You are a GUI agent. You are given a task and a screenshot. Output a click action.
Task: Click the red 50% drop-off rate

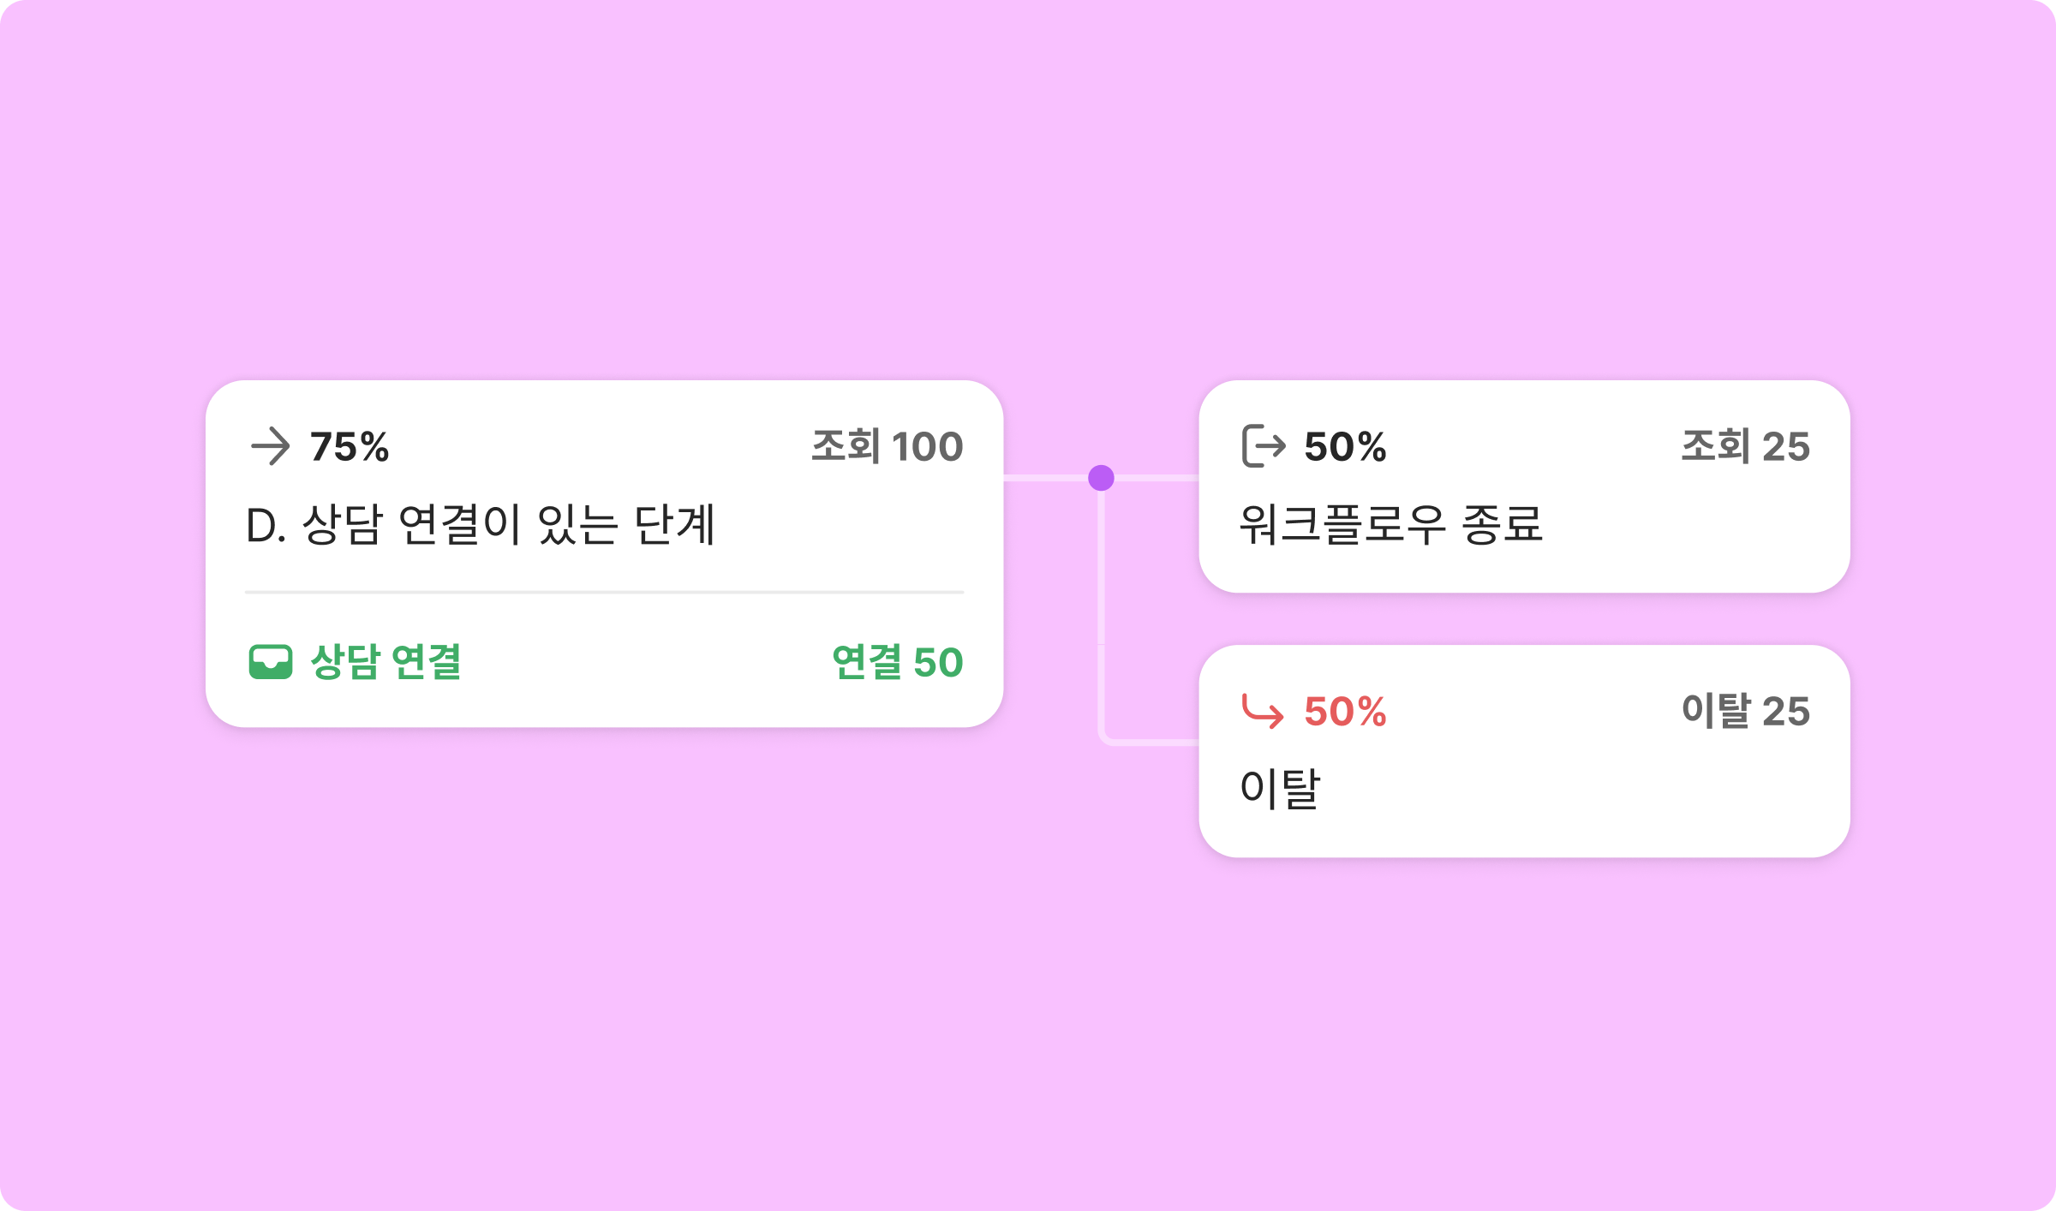(1345, 711)
